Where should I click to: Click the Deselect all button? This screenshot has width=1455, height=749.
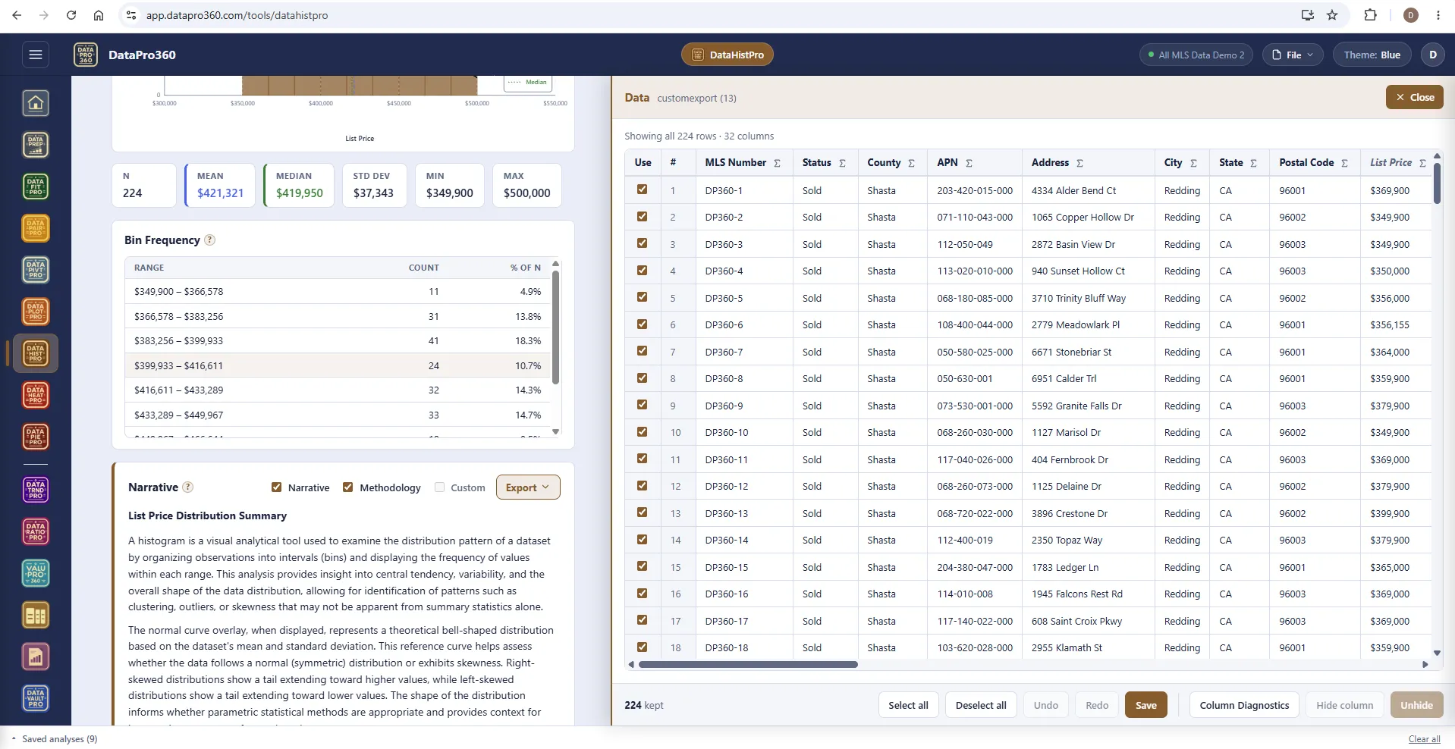pyautogui.click(x=981, y=705)
